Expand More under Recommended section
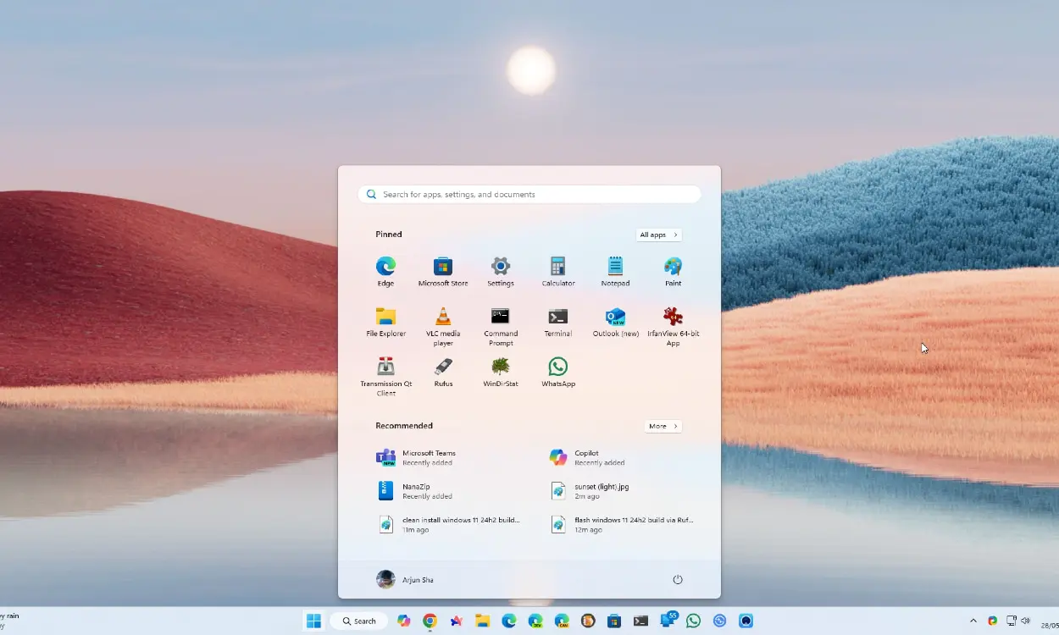1059x635 pixels. pos(663,426)
